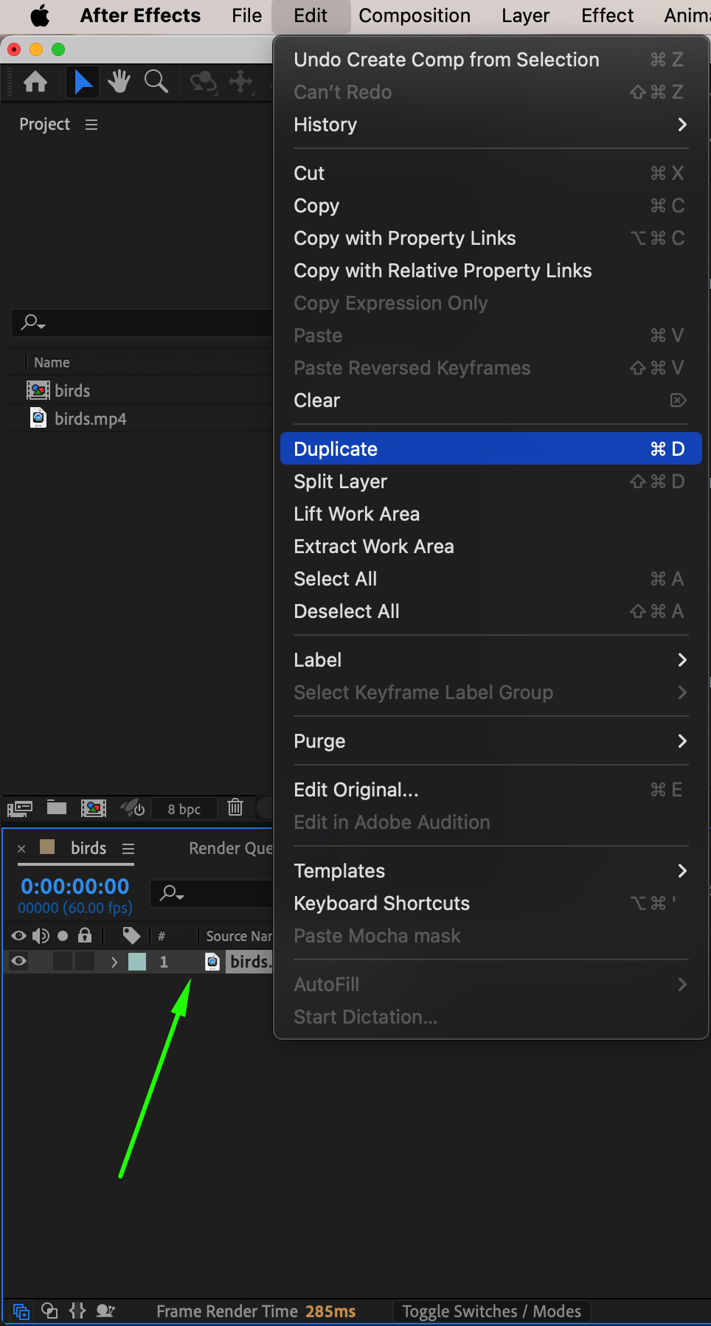This screenshot has width=711, height=1326.
Task: Toggle the Transfer Controls pane
Action: [49, 1311]
